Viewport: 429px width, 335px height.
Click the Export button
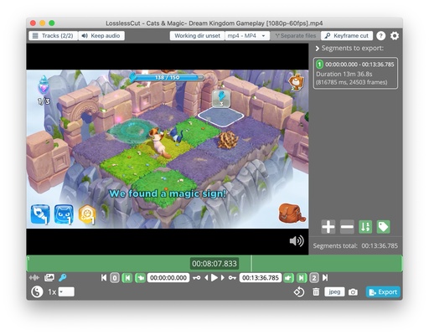pos(383,292)
